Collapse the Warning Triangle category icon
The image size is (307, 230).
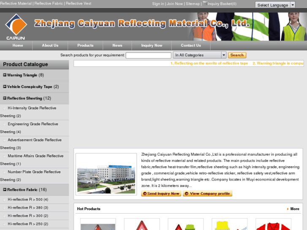pyautogui.click(x=5, y=75)
